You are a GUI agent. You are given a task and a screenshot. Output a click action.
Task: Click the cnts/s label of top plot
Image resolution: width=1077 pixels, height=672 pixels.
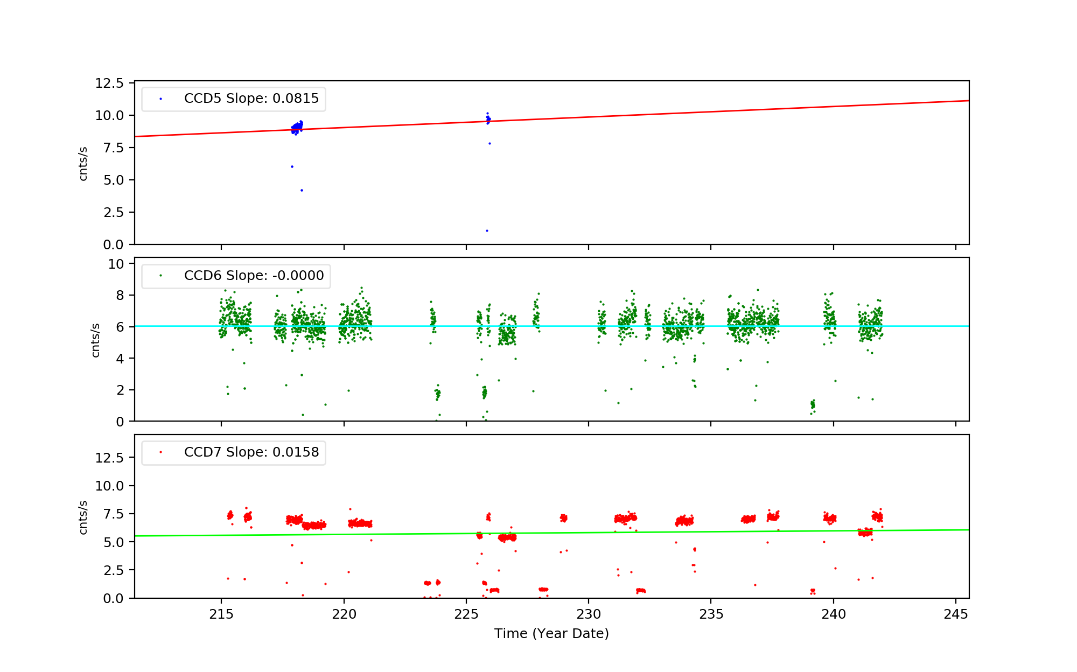(x=83, y=164)
